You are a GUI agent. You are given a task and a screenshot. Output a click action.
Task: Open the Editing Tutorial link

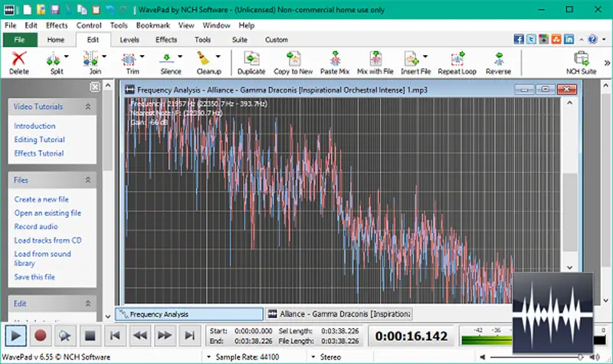click(x=39, y=139)
